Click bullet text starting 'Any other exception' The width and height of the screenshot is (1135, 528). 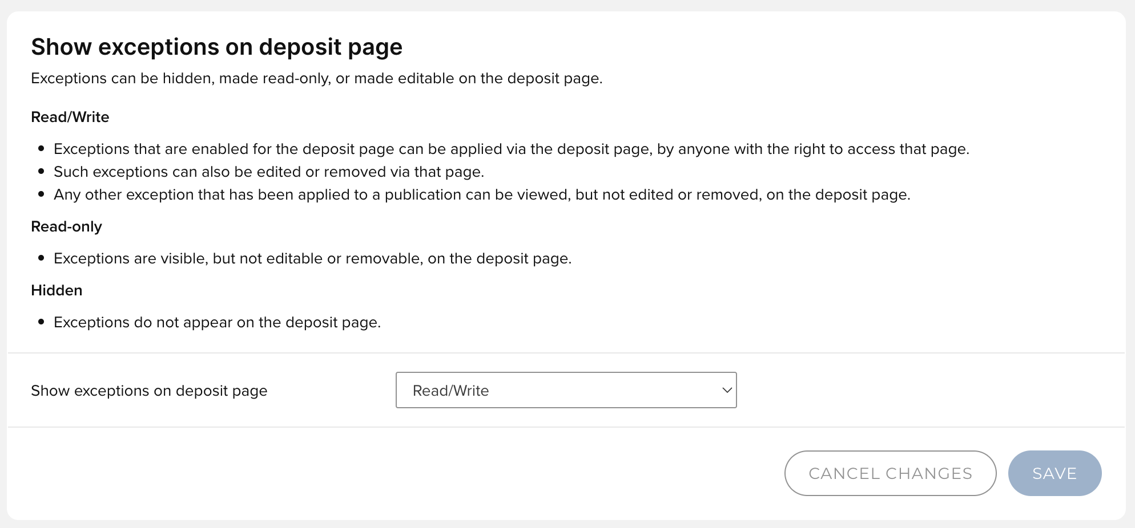tap(481, 194)
